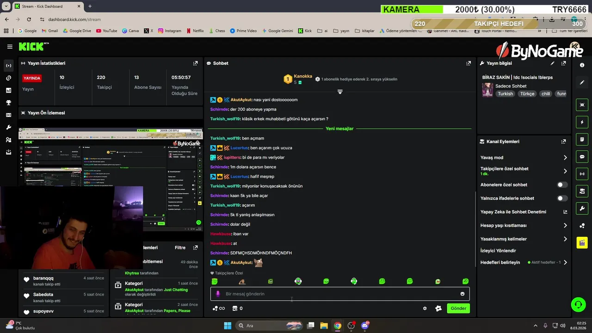The height and width of the screenshot is (333, 592).
Task: Click the chill tag in stream info
Action: (545, 94)
